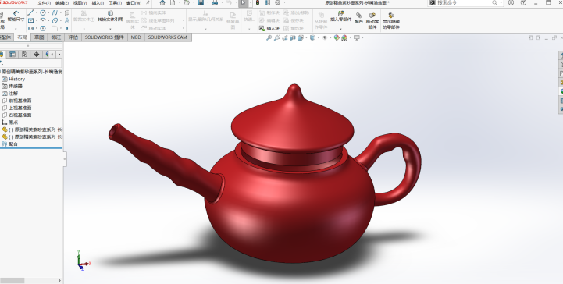Select the Line sketch tool
This screenshot has width=563, height=284.
31,13
